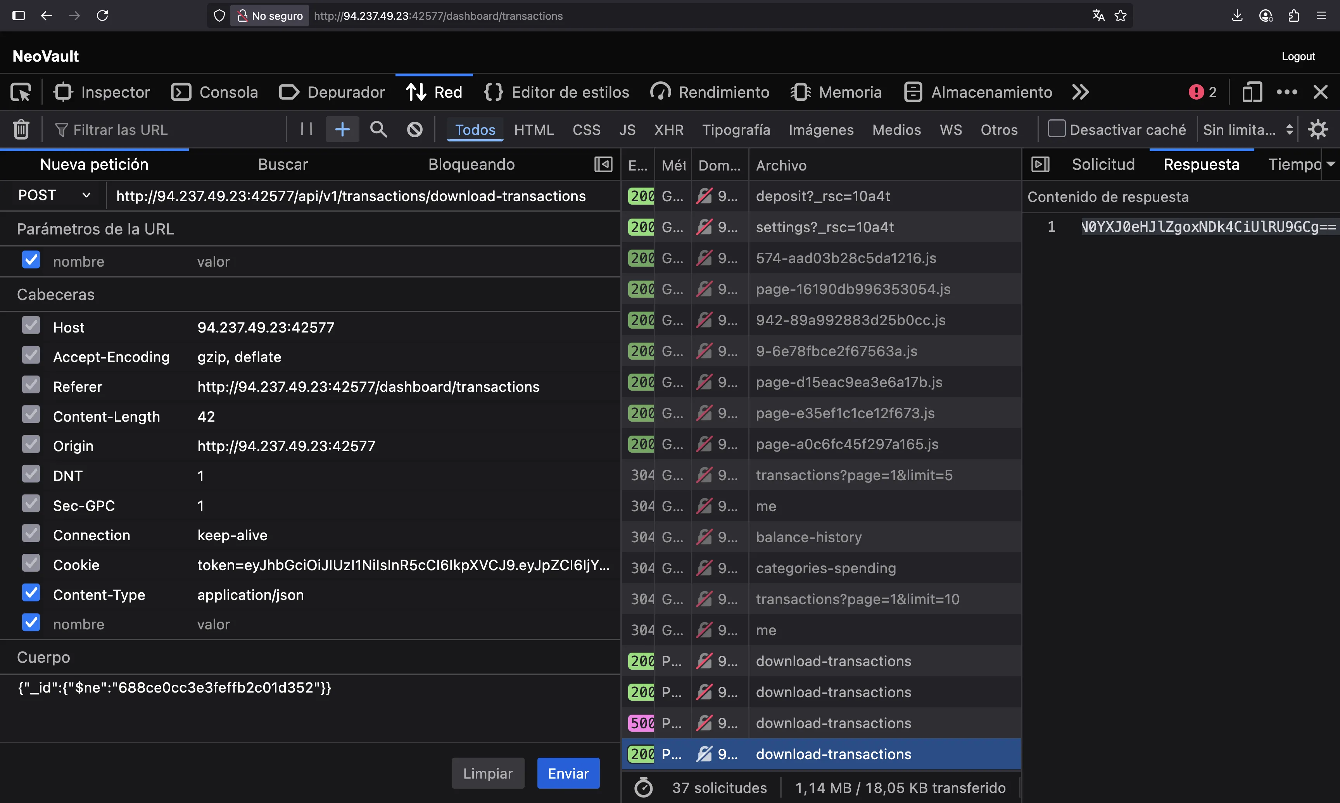Click the plus new request icon
Image resolution: width=1340 pixels, height=803 pixels.
(342, 129)
